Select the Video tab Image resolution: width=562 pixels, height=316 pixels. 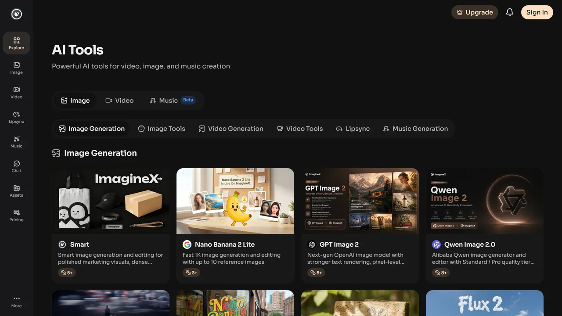[x=119, y=101]
